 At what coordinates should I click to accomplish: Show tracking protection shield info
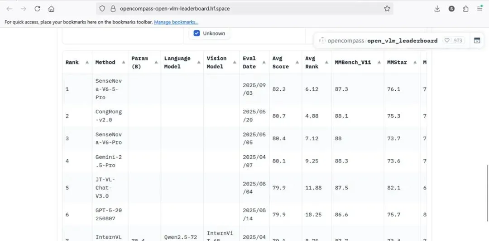tap(102, 9)
